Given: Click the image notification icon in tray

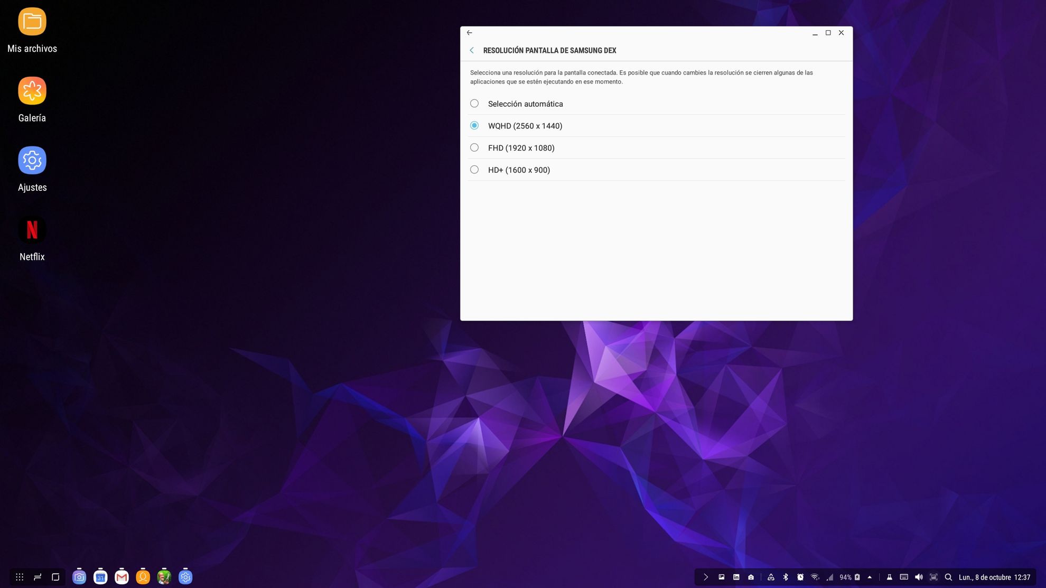Looking at the screenshot, I should [721, 577].
